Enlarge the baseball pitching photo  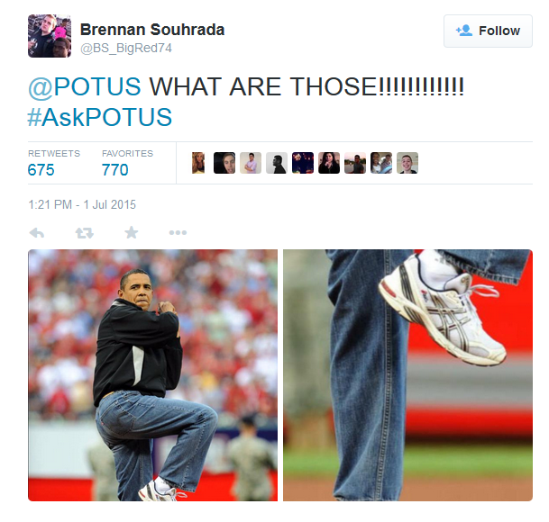click(152, 375)
